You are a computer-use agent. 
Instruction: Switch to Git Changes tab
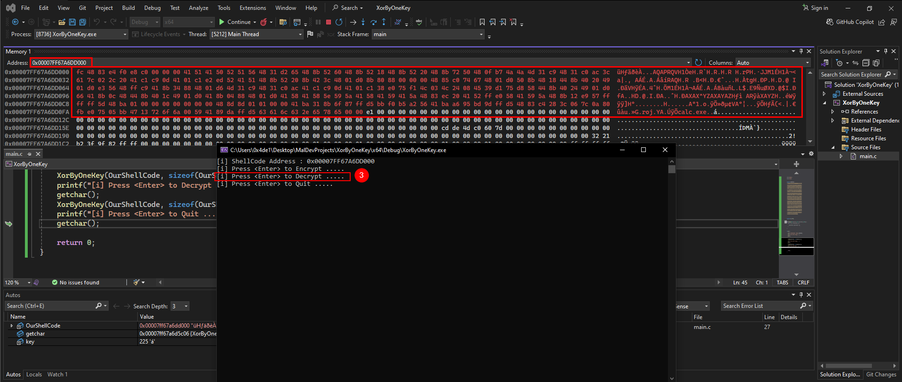coord(881,374)
